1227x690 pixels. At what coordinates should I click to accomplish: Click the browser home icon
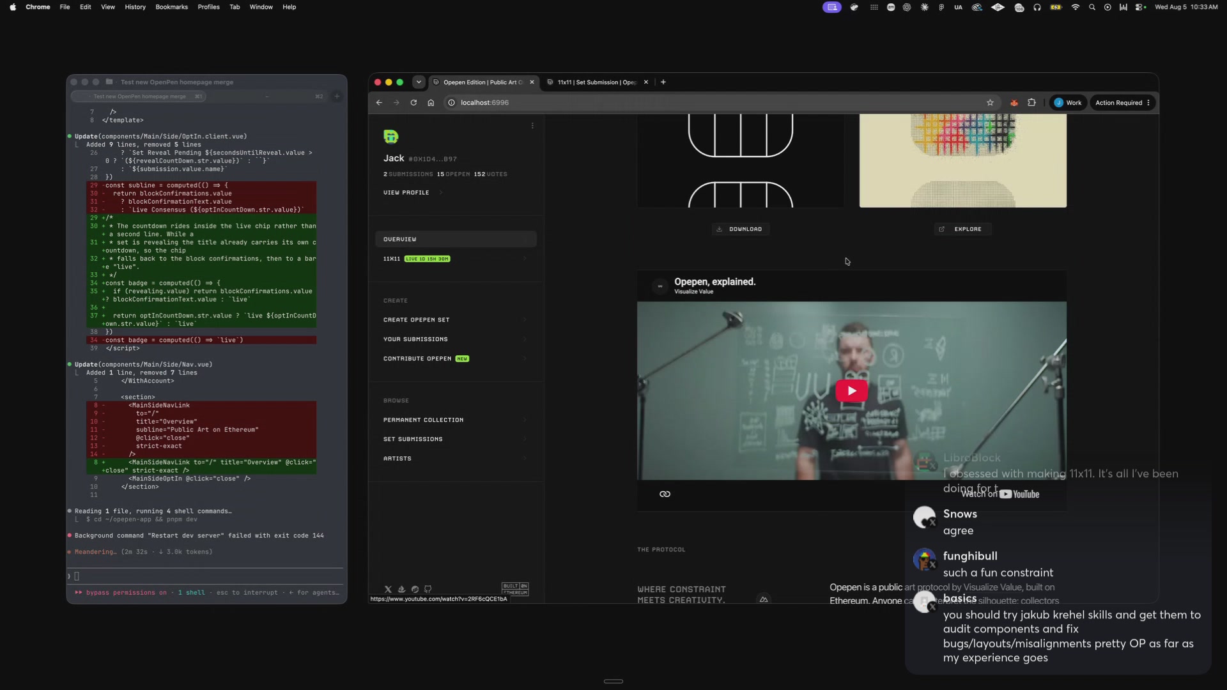431,102
